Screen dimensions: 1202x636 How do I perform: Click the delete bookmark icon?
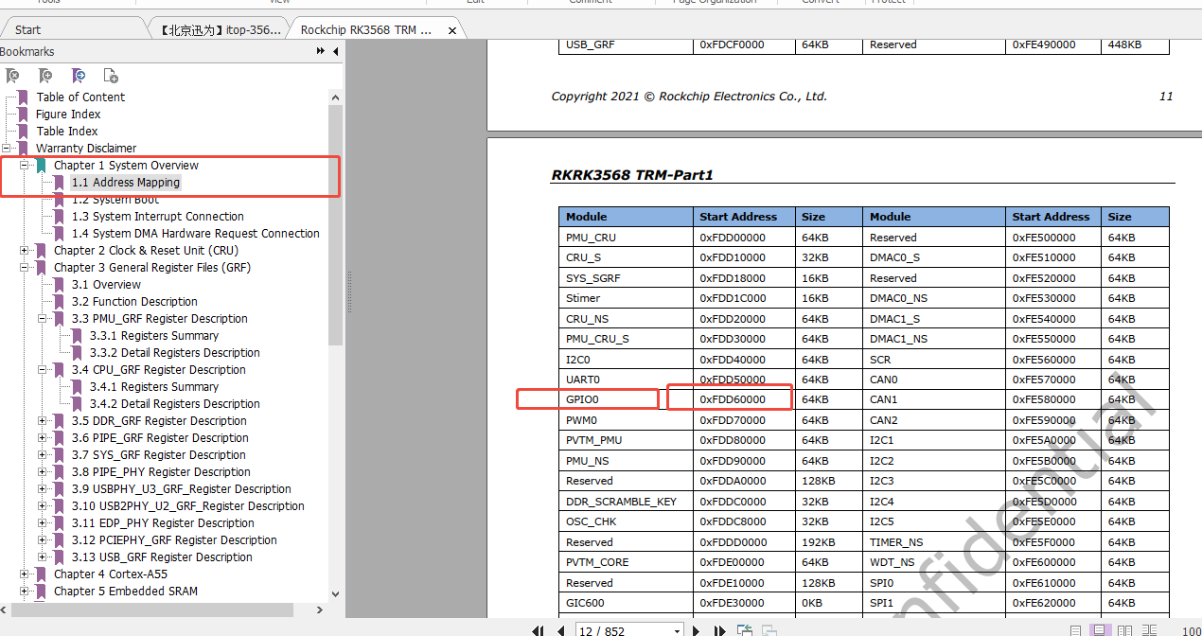click(12, 76)
